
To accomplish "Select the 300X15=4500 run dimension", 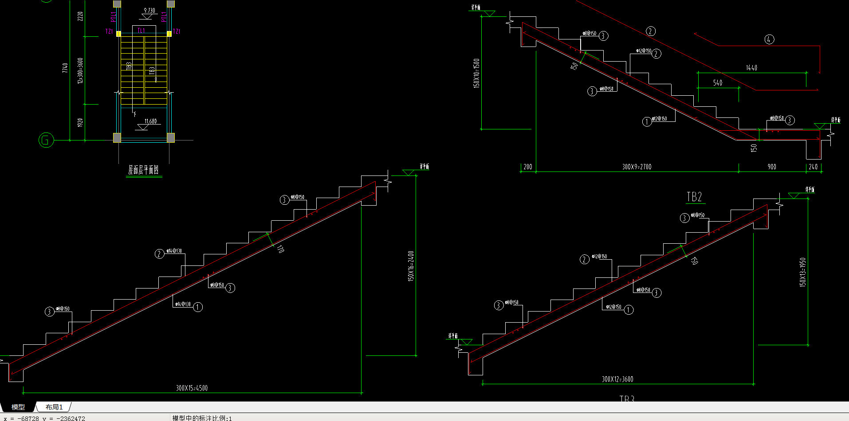I will click(x=192, y=388).
